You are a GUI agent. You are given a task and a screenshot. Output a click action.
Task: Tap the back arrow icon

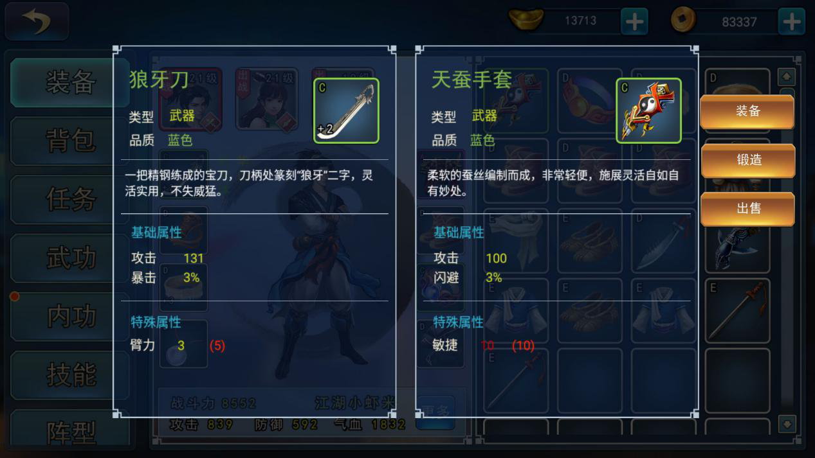(x=37, y=22)
